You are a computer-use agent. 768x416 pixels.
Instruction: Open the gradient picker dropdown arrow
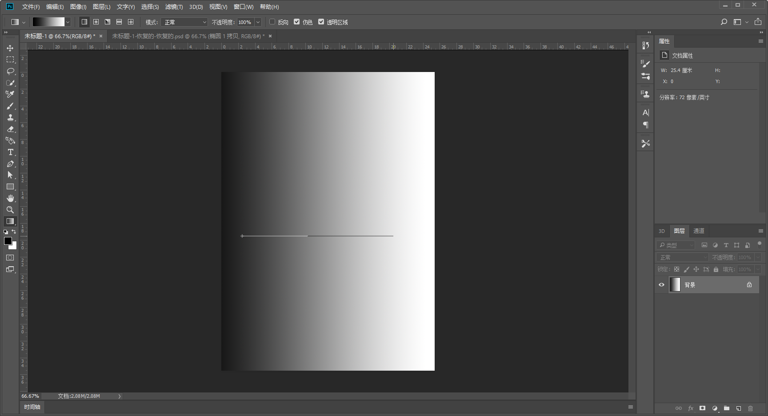[68, 22]
